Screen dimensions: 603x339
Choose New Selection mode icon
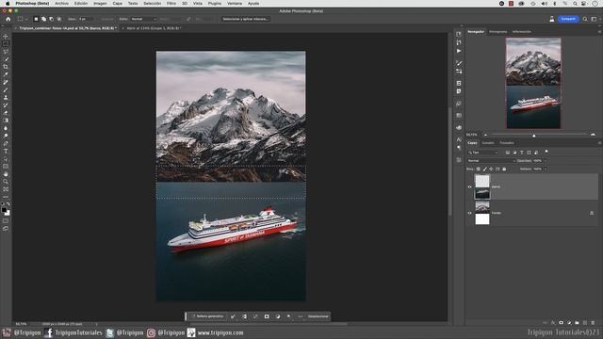[36, 19]
